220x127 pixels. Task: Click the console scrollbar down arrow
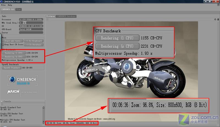coord(44,123)
